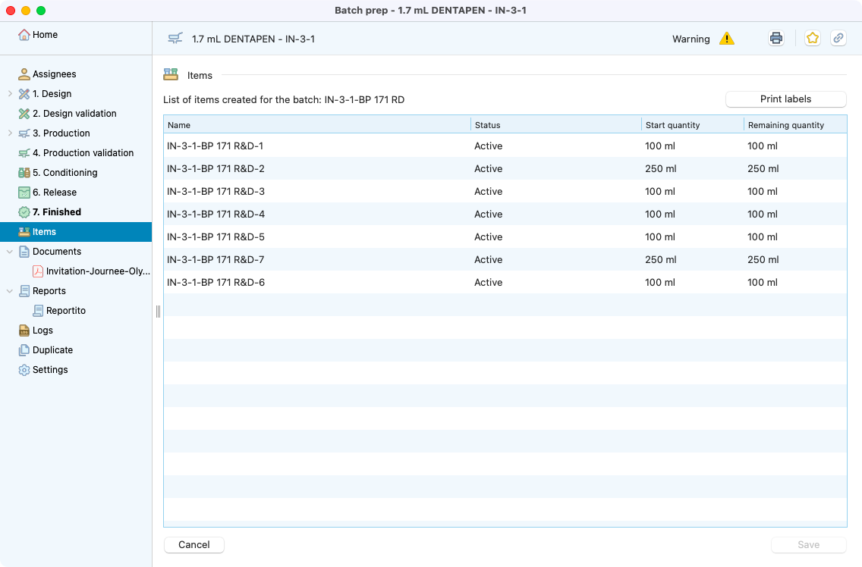Select row IN-3-1-BP 171 R&D-7

(x=505, y=259)
